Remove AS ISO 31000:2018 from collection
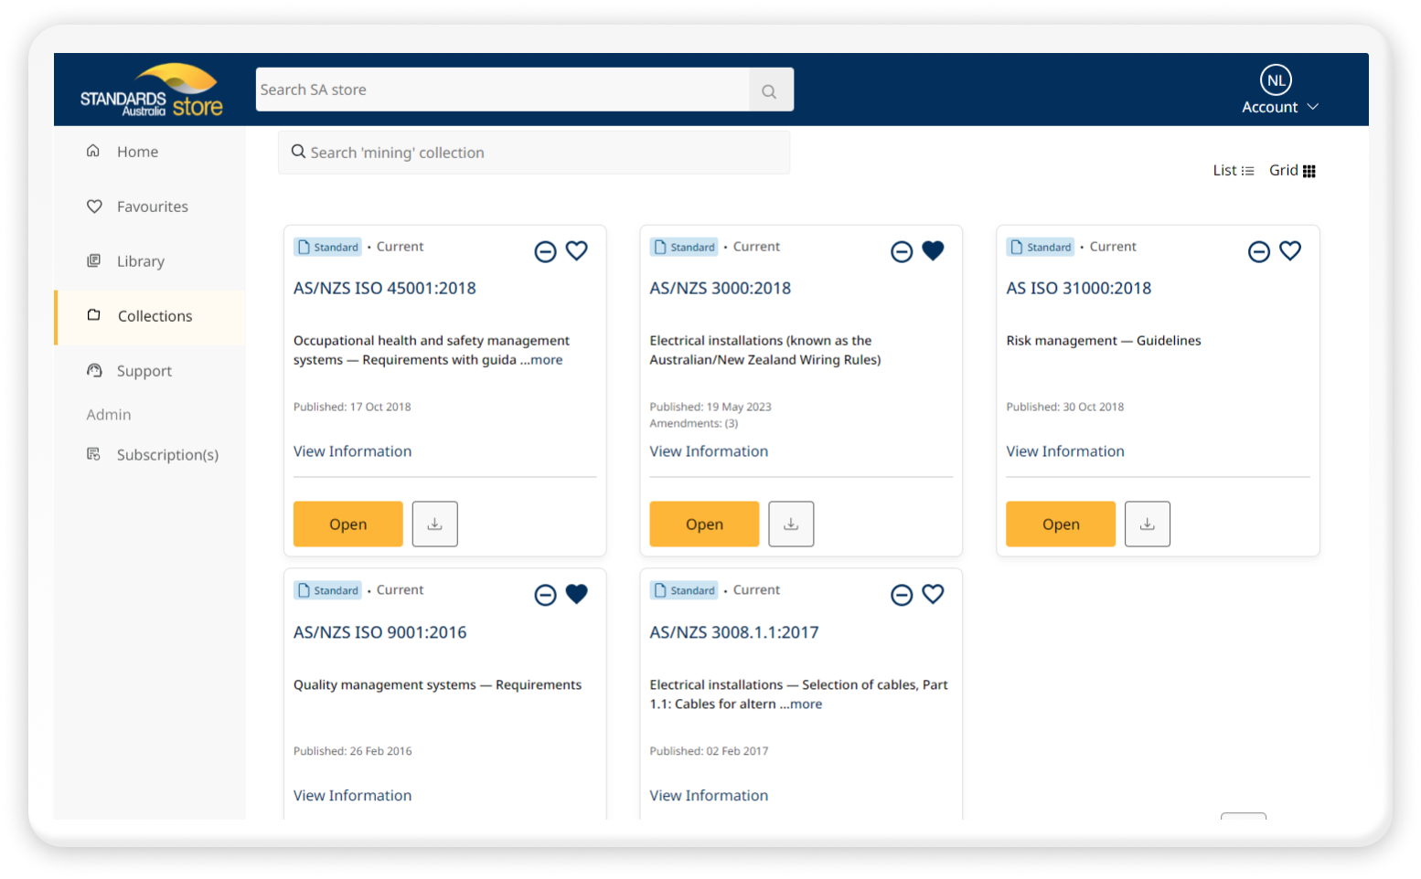This screenshot has width=1421, height=879. click(x=1258, y=251)
